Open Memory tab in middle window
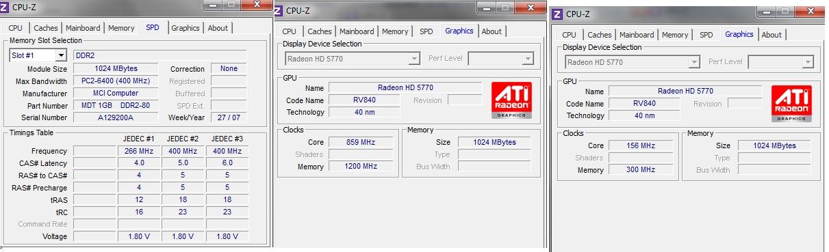 [395, 31]
